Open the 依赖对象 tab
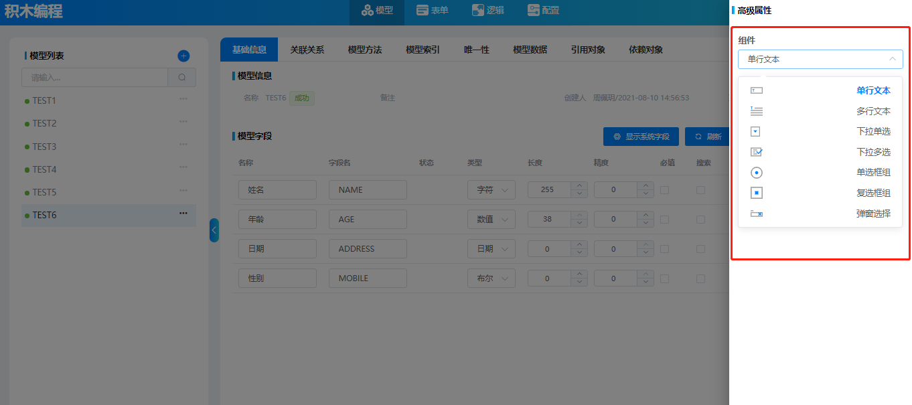Screen dimensions: 912x405 [646, 50]
